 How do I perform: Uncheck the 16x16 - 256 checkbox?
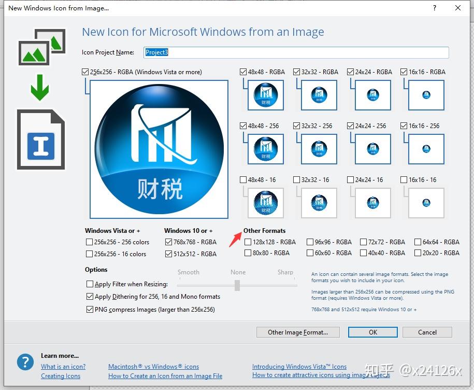[x=404, y=126]
